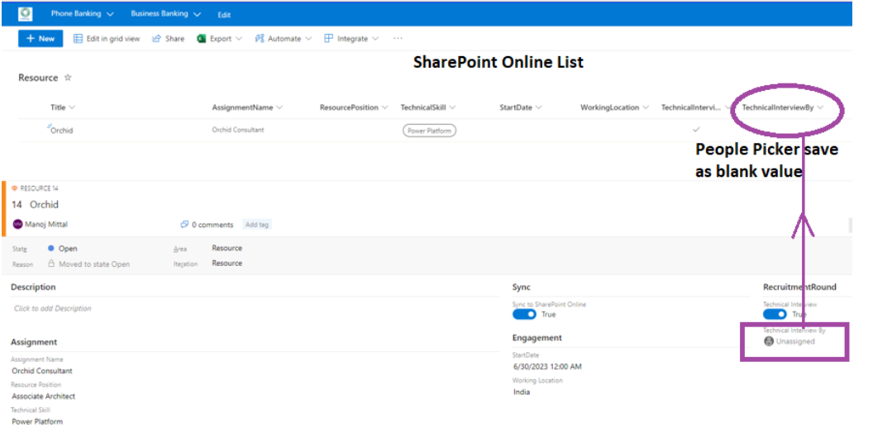Viewport: 873px width, 428px height.
Task: Toggle Sync to SharePoint Online switch
Action: pyautogui.click(x=524, y=315)
